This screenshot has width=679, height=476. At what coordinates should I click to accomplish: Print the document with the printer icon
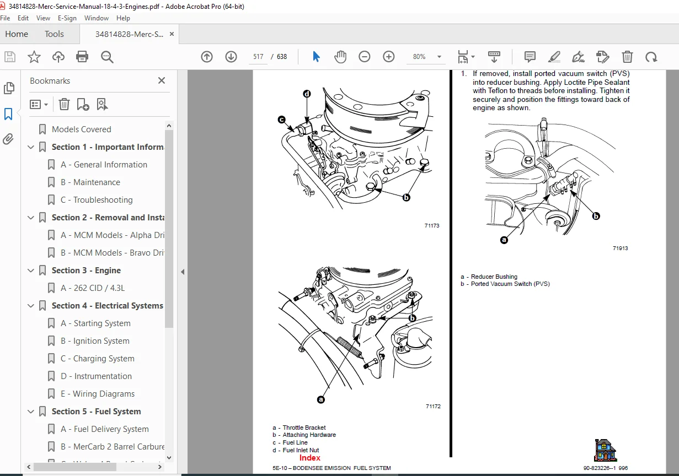point(82,57)
